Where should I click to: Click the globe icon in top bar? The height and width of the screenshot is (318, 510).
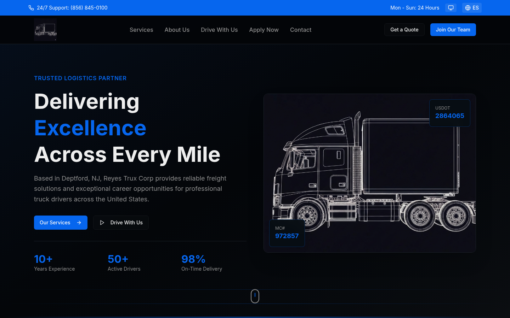tap(468, 8)
